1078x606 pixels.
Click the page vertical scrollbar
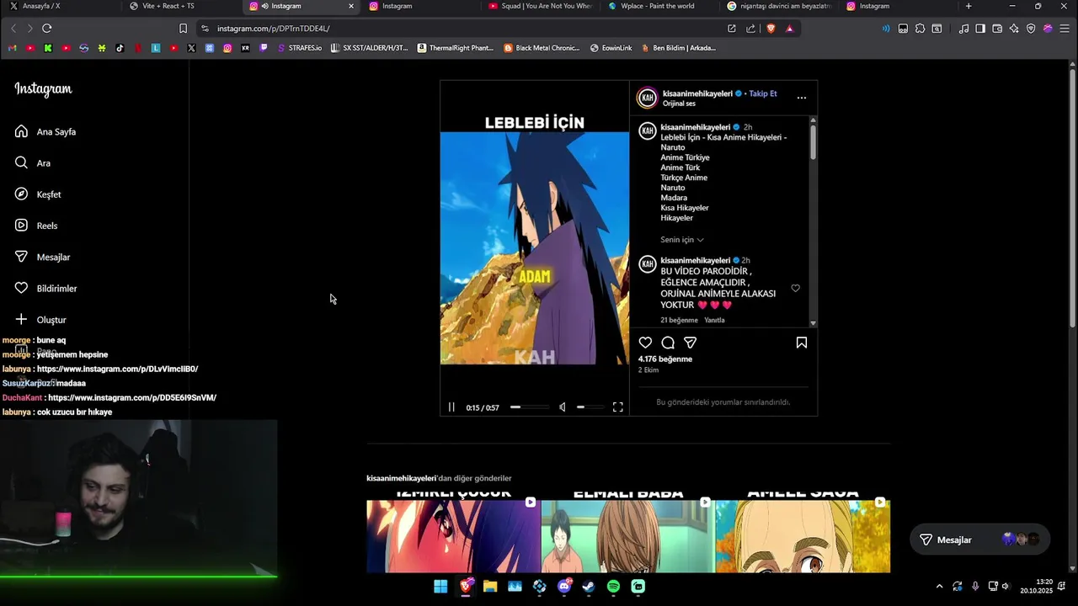pos(1072,198)
